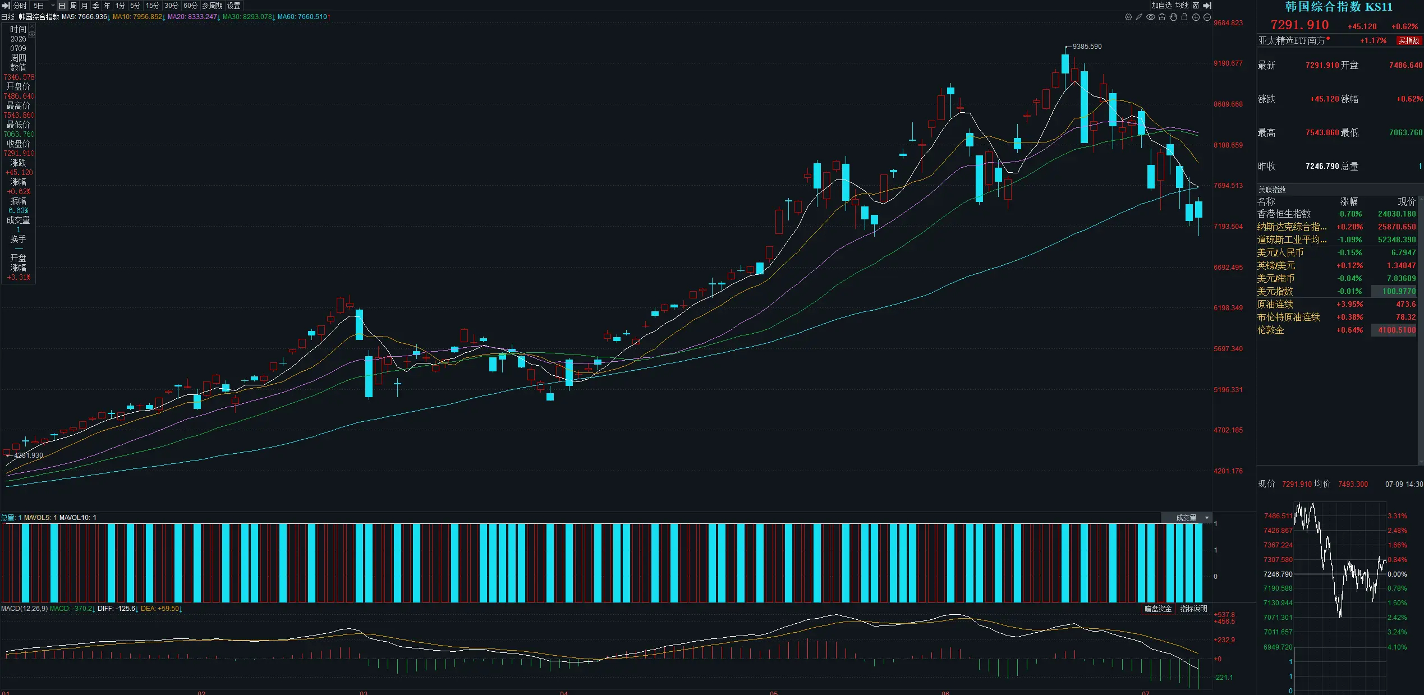Viewport: 1424px width, 695px height.
Task: Select the hand pan tool
Action: (x=1173, y=17)
